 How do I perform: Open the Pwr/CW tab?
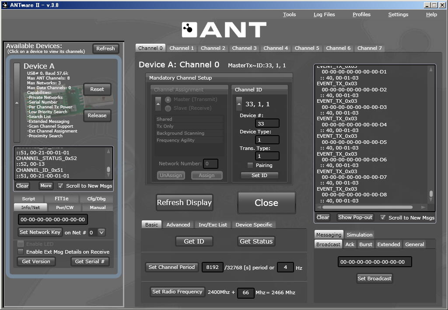[x=65, y=208]
